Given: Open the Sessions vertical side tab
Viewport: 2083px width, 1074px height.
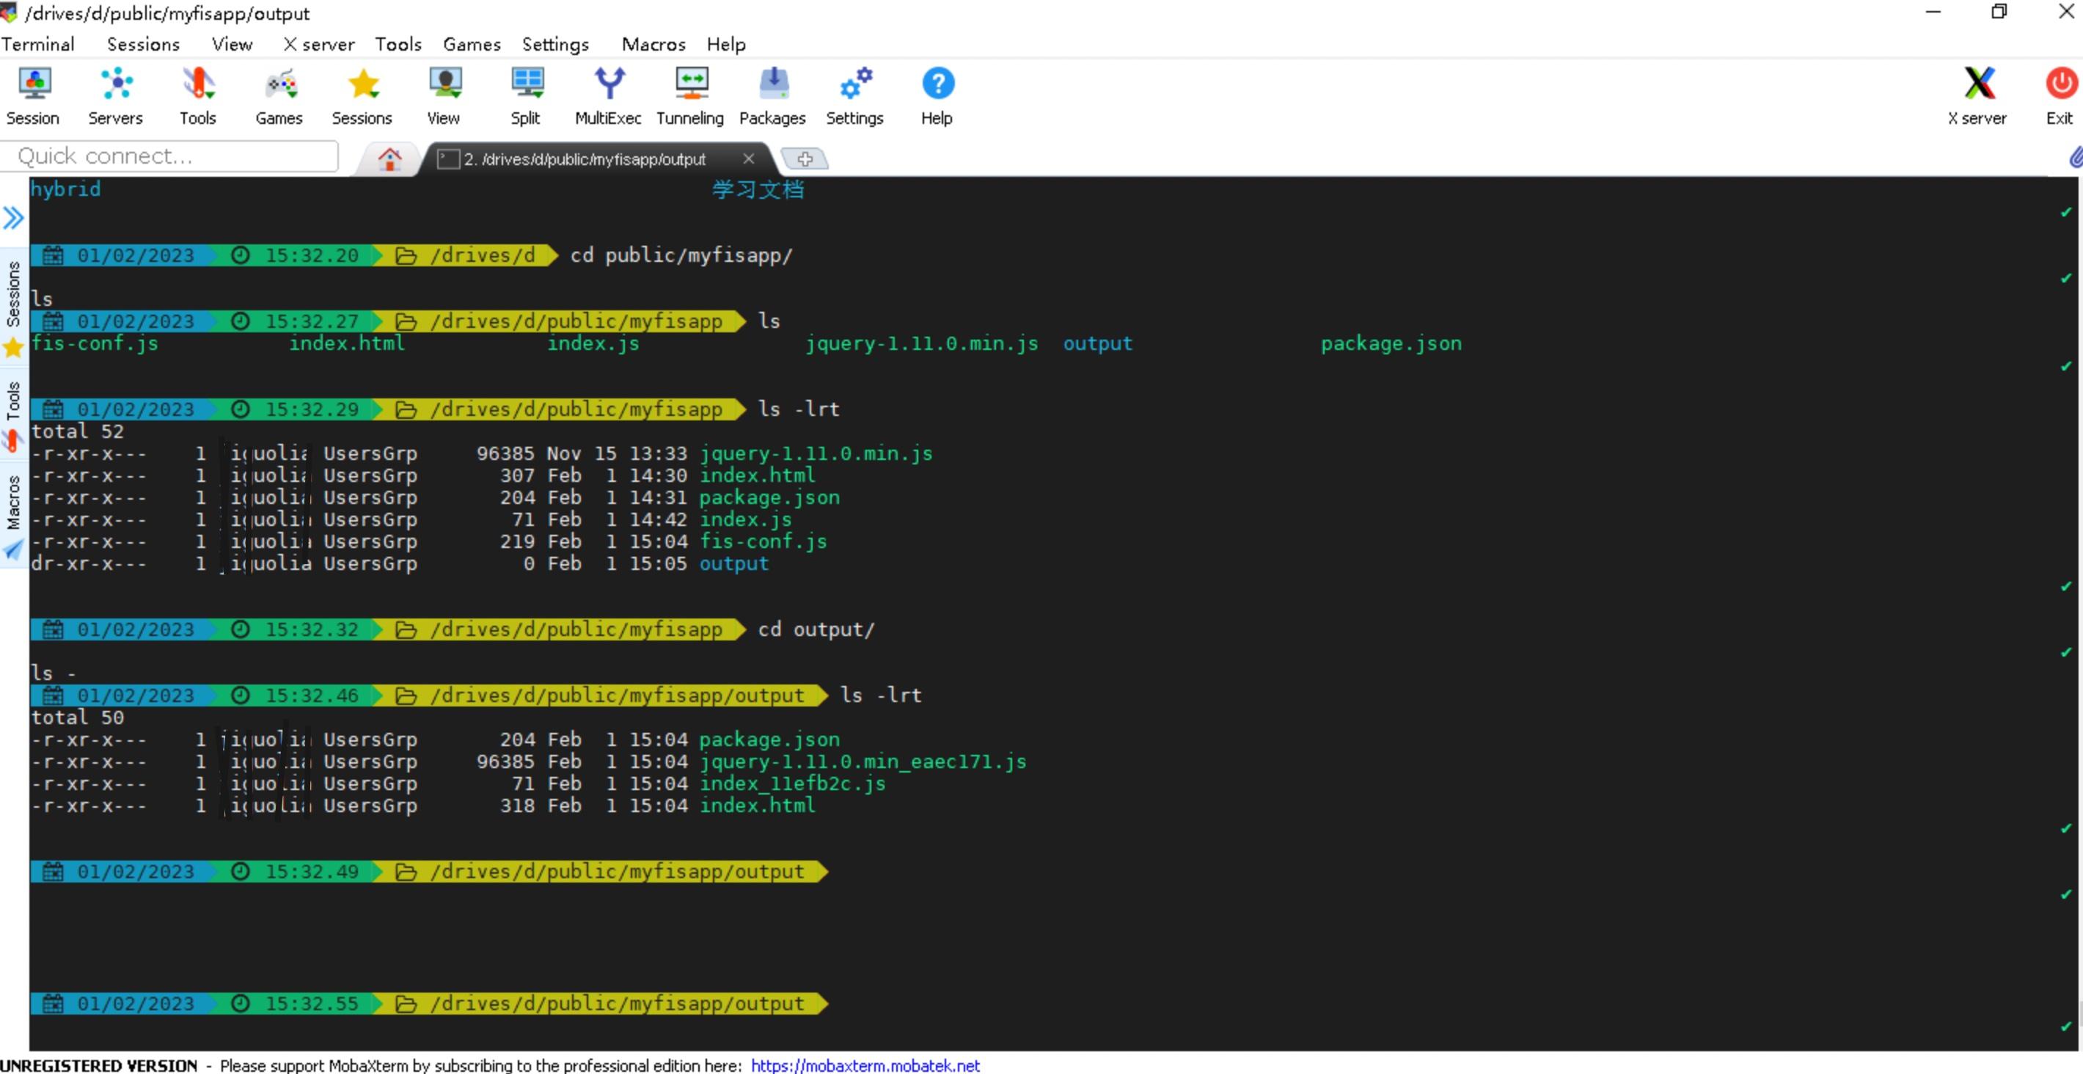Looking at the screenshot, I should (x=13, y=293).
